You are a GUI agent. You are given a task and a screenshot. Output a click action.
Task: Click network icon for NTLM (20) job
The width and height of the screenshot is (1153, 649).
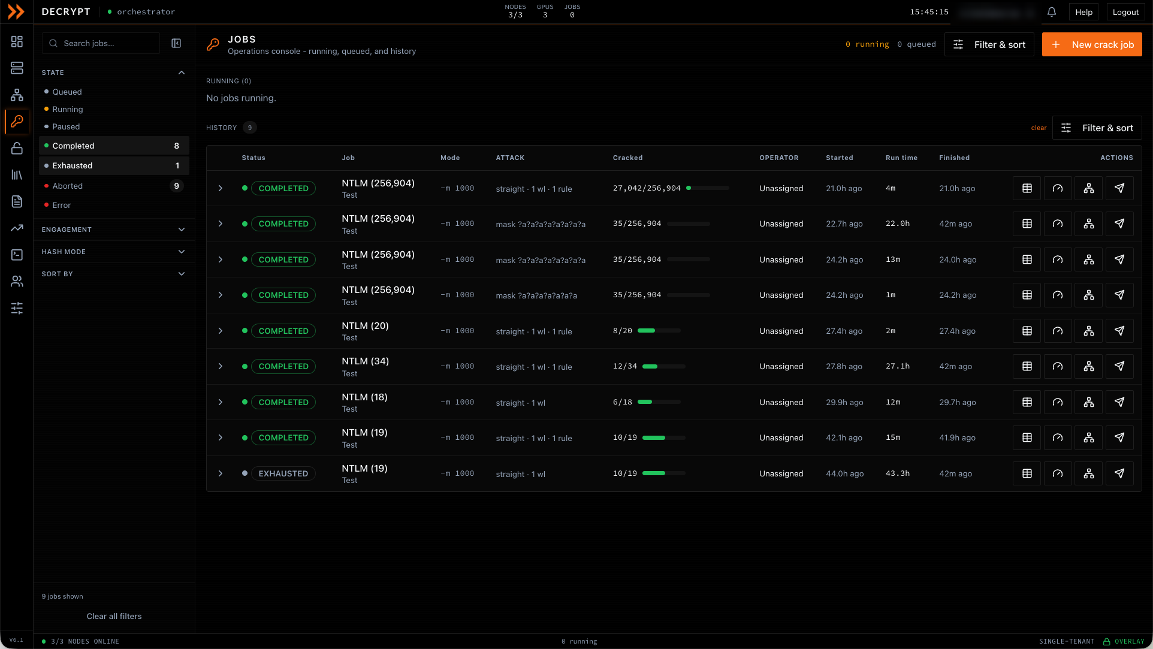pos(1089,331)
